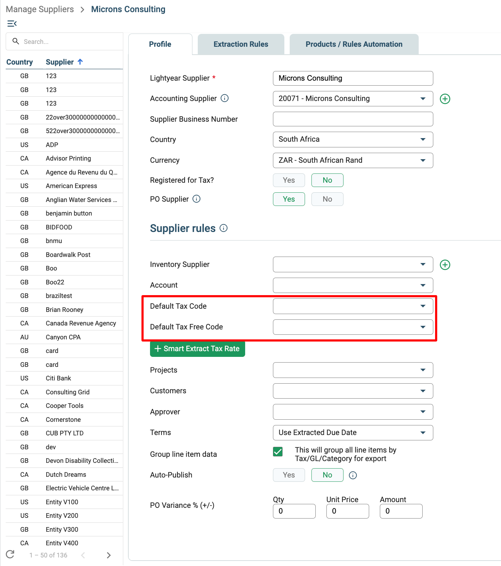Open Default Tax Code dropdown

coord(353,306)
